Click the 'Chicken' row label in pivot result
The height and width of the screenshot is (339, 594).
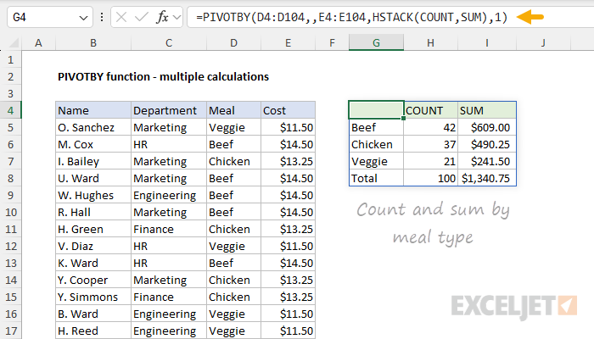click(376, 145)
